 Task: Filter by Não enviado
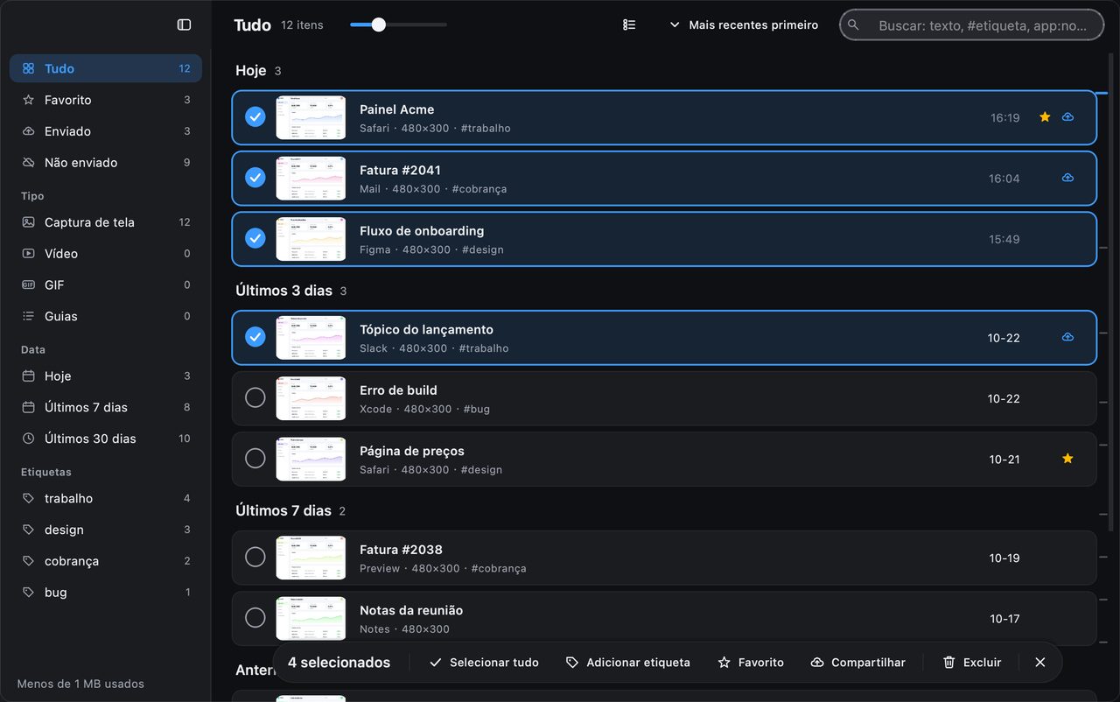coord(106,163)
